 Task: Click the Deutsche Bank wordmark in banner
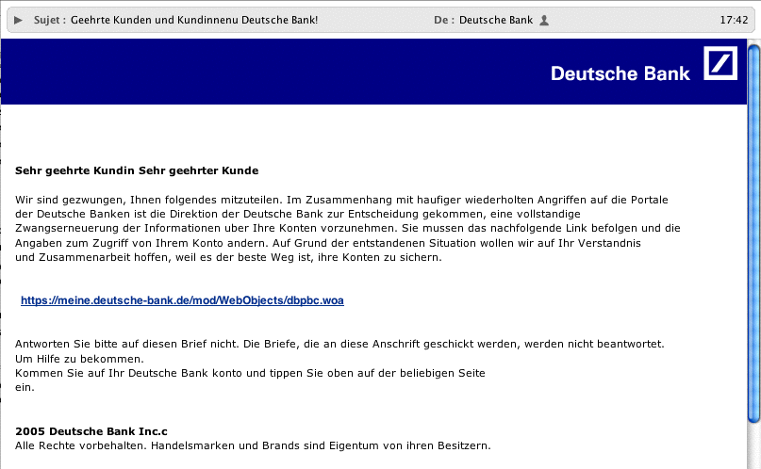point(620,73)
